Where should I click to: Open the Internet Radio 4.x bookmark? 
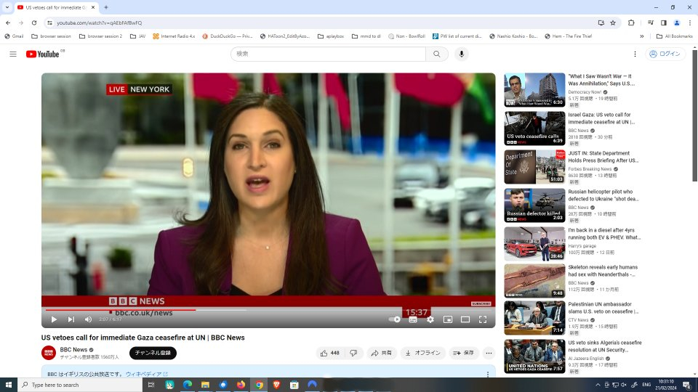tap(174, 36)
